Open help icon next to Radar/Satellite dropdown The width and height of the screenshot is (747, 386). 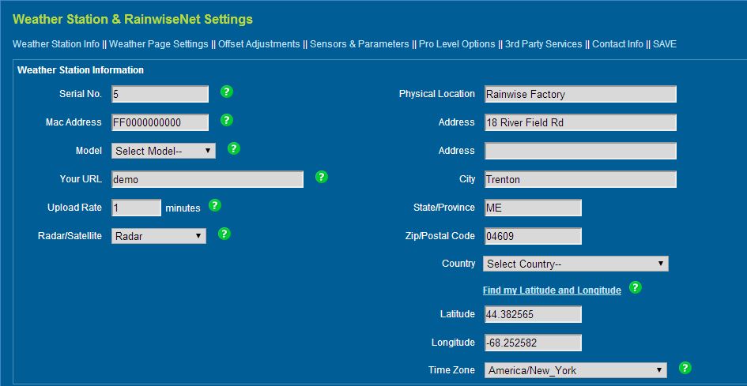[224, 233]
